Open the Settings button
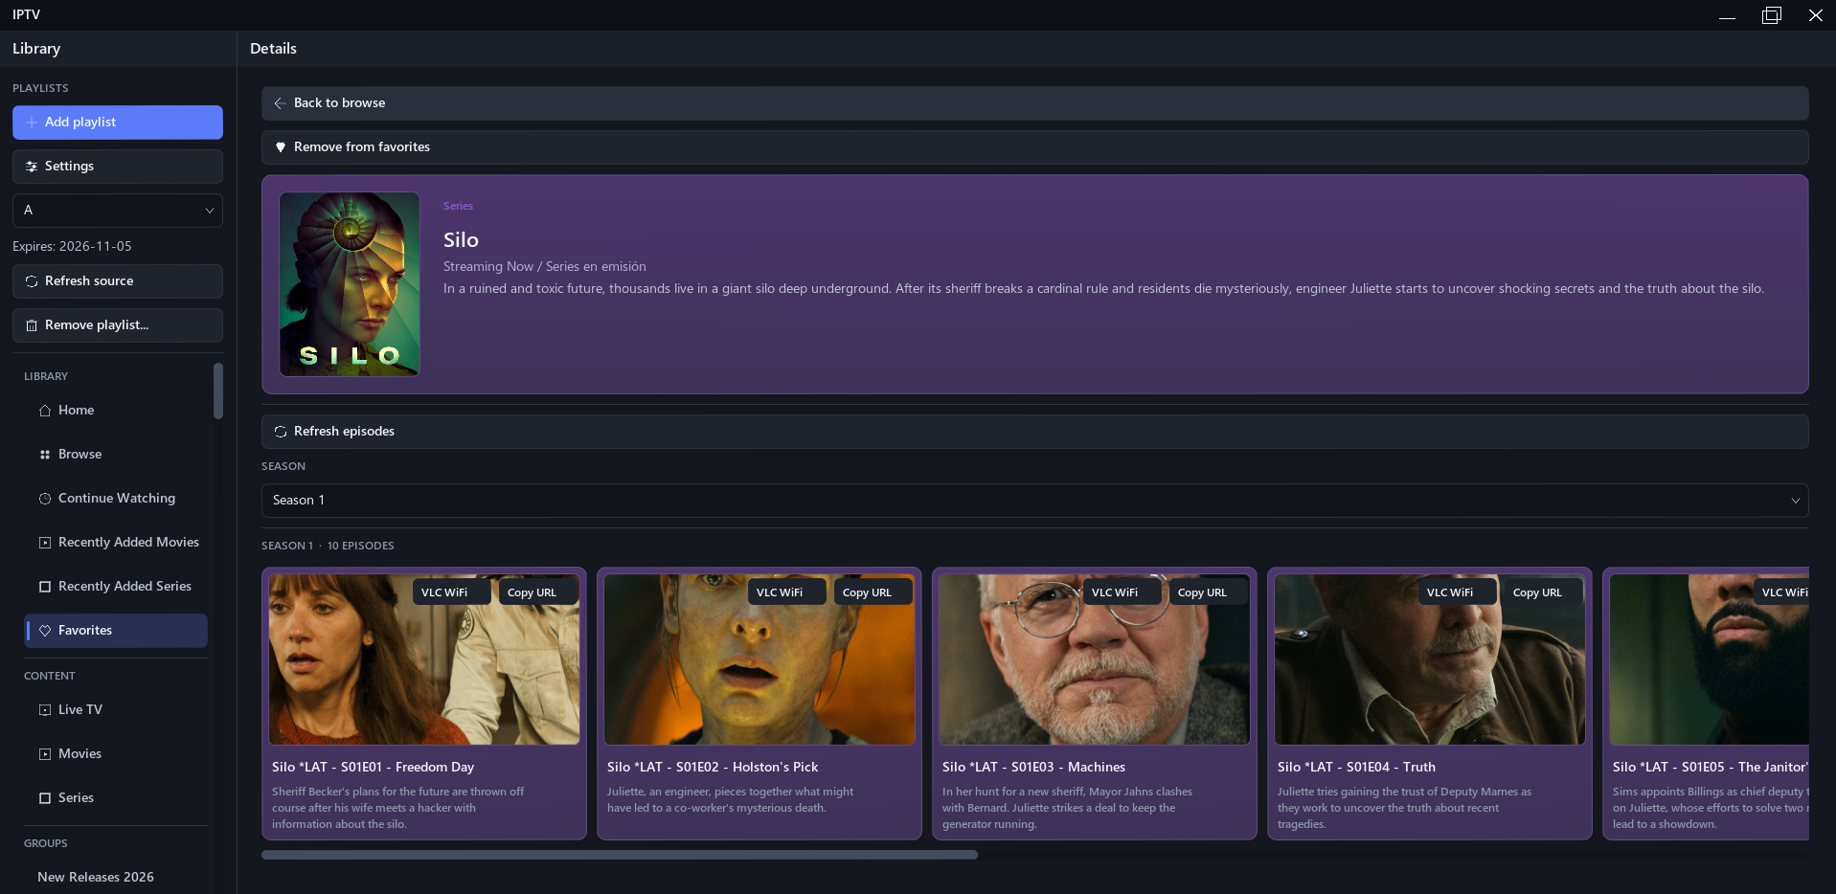This screenshot has width=1836, height=894. click(x=118, y=167)
